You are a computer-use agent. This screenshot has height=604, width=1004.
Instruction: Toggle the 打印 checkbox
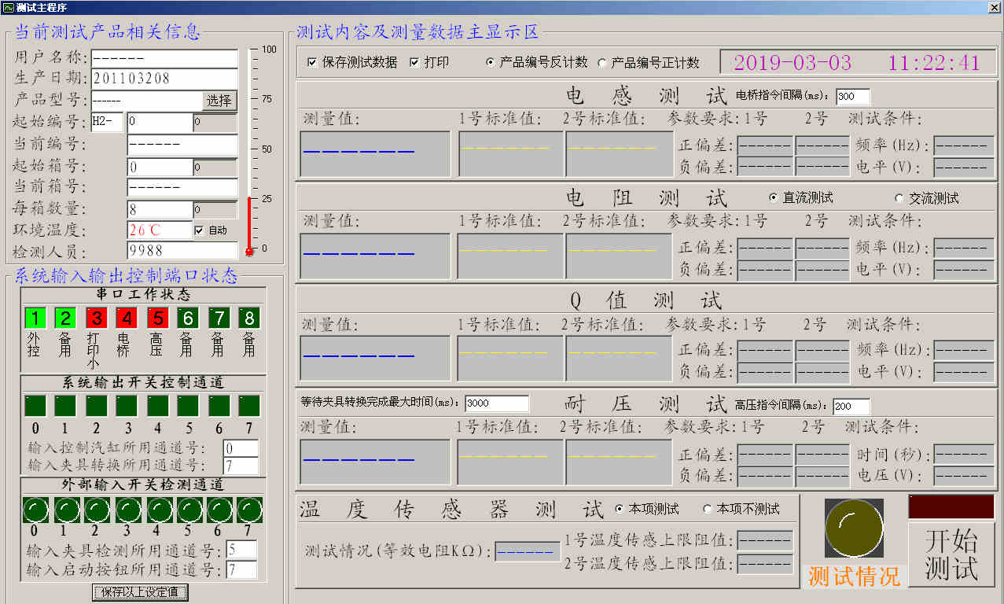[x=414, y=62]
